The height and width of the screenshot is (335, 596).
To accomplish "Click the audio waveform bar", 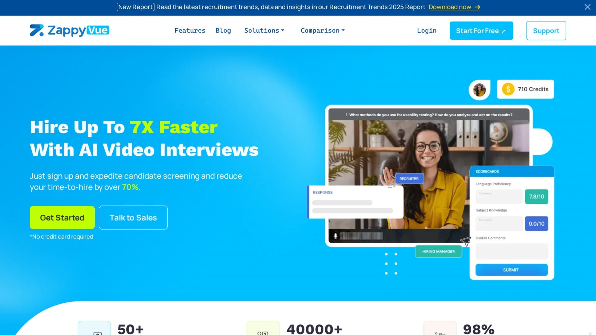I will point(361,236).
